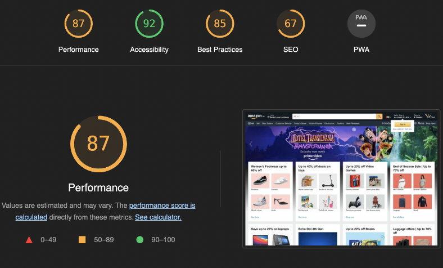Viewport: 443px width, 268px height.
Task: Click the large Performance heading below the gauge
Action: click(x=98, y=187)
